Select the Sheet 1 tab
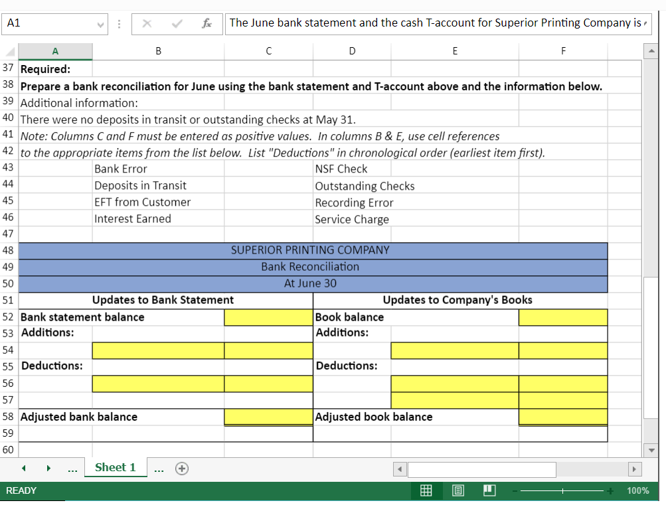 pos(116,467)
